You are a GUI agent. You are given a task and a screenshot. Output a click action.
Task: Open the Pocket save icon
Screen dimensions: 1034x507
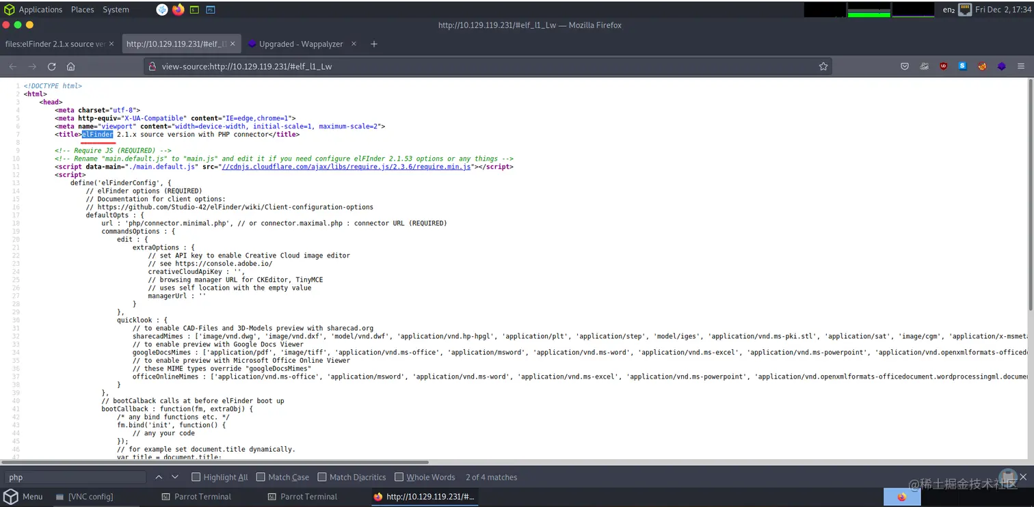pos(905,66)
